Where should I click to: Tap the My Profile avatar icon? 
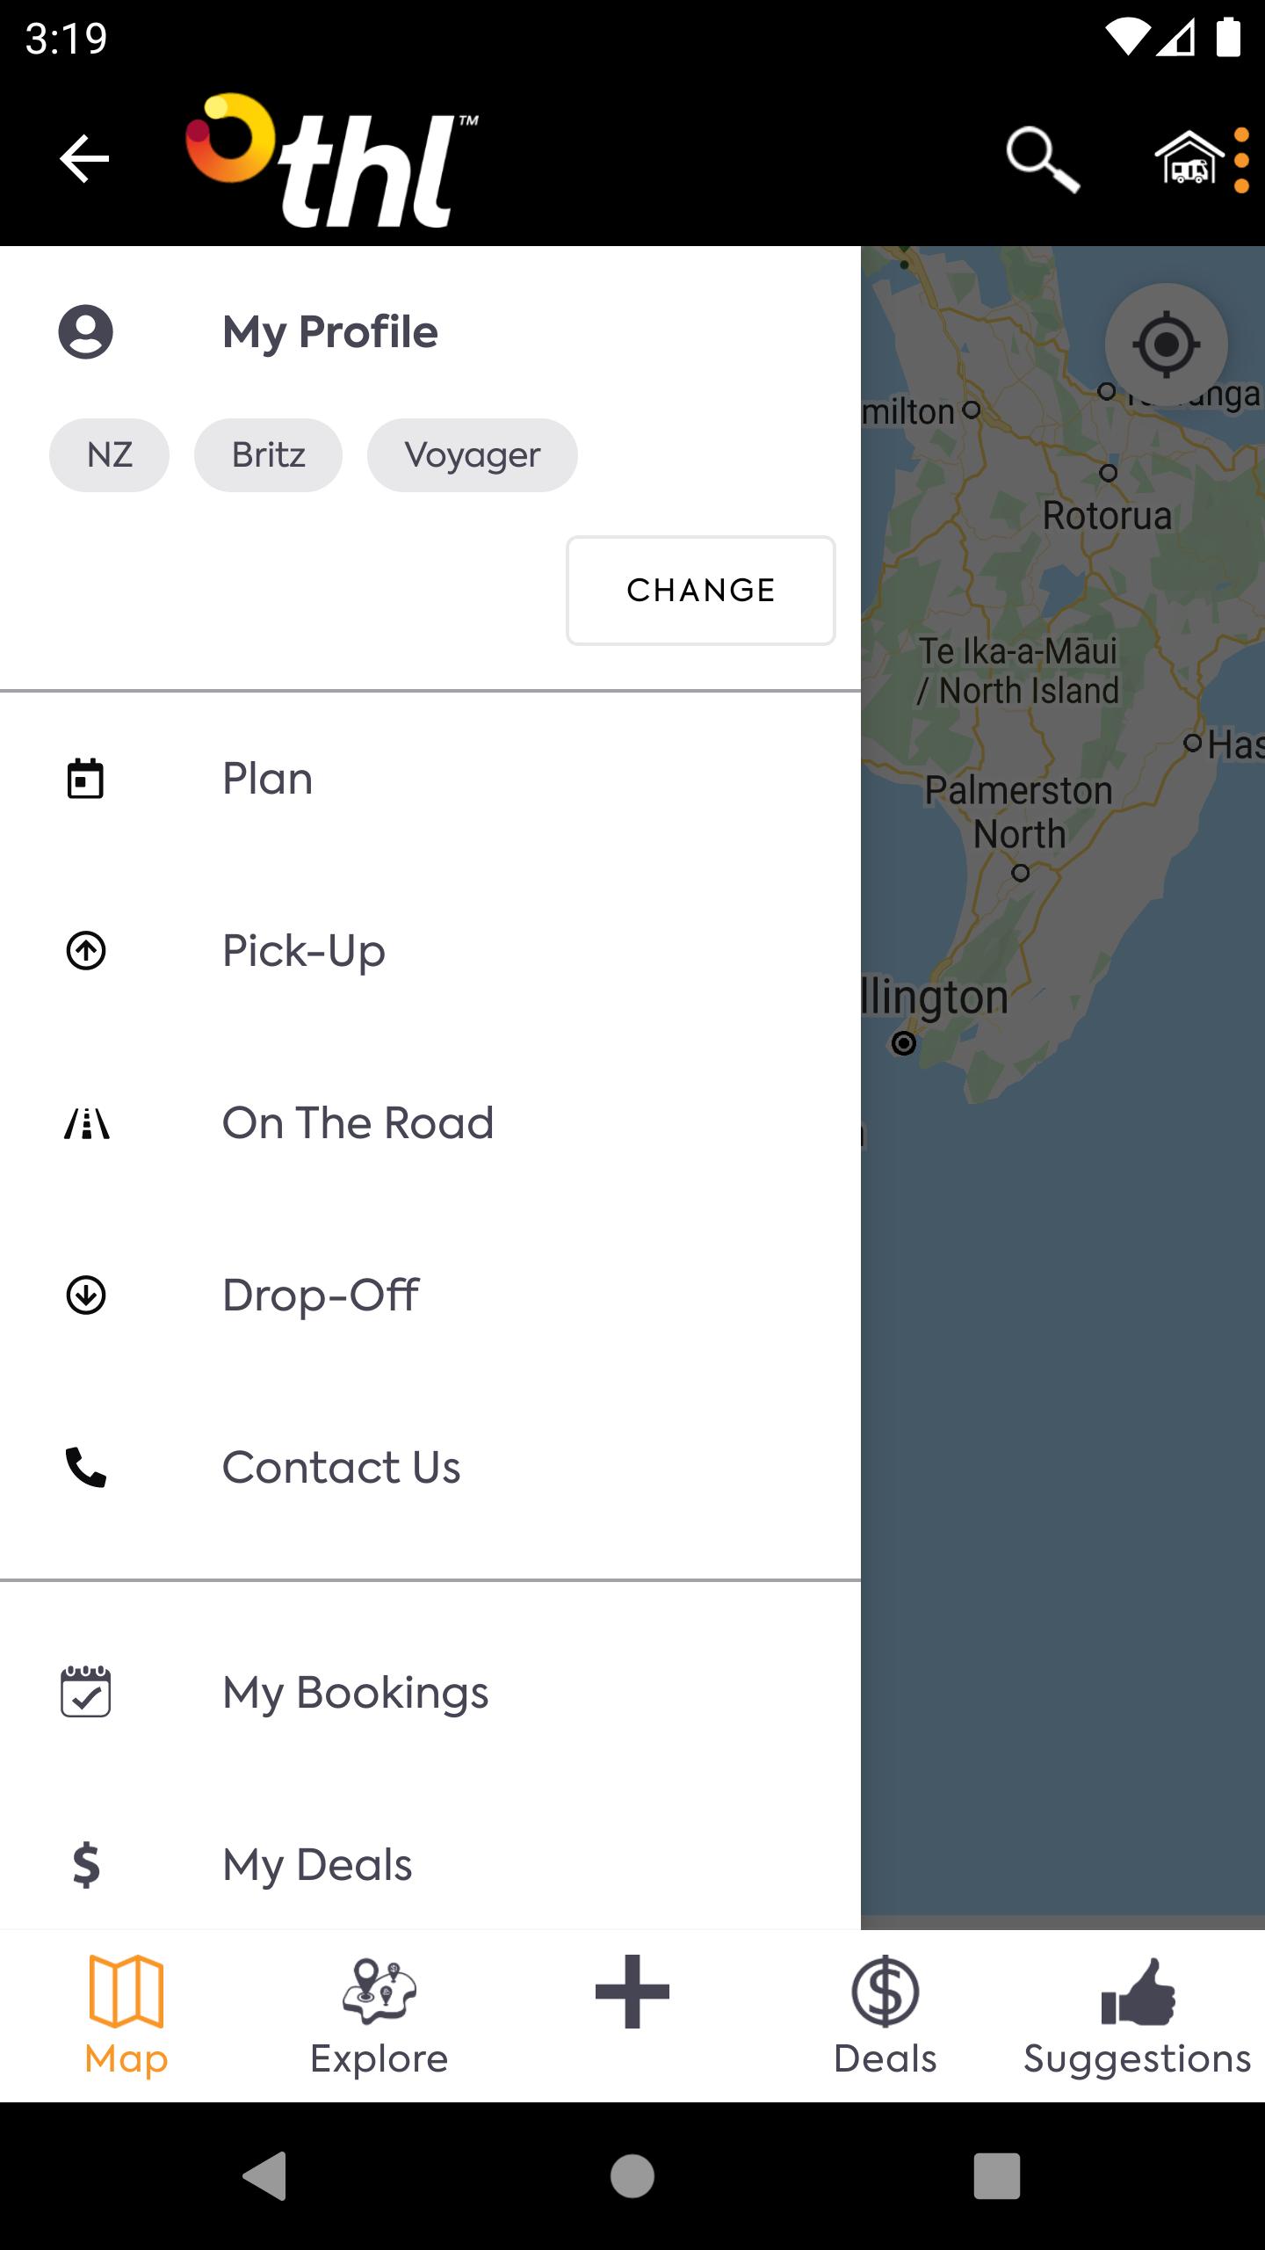(x=85, y=332)
